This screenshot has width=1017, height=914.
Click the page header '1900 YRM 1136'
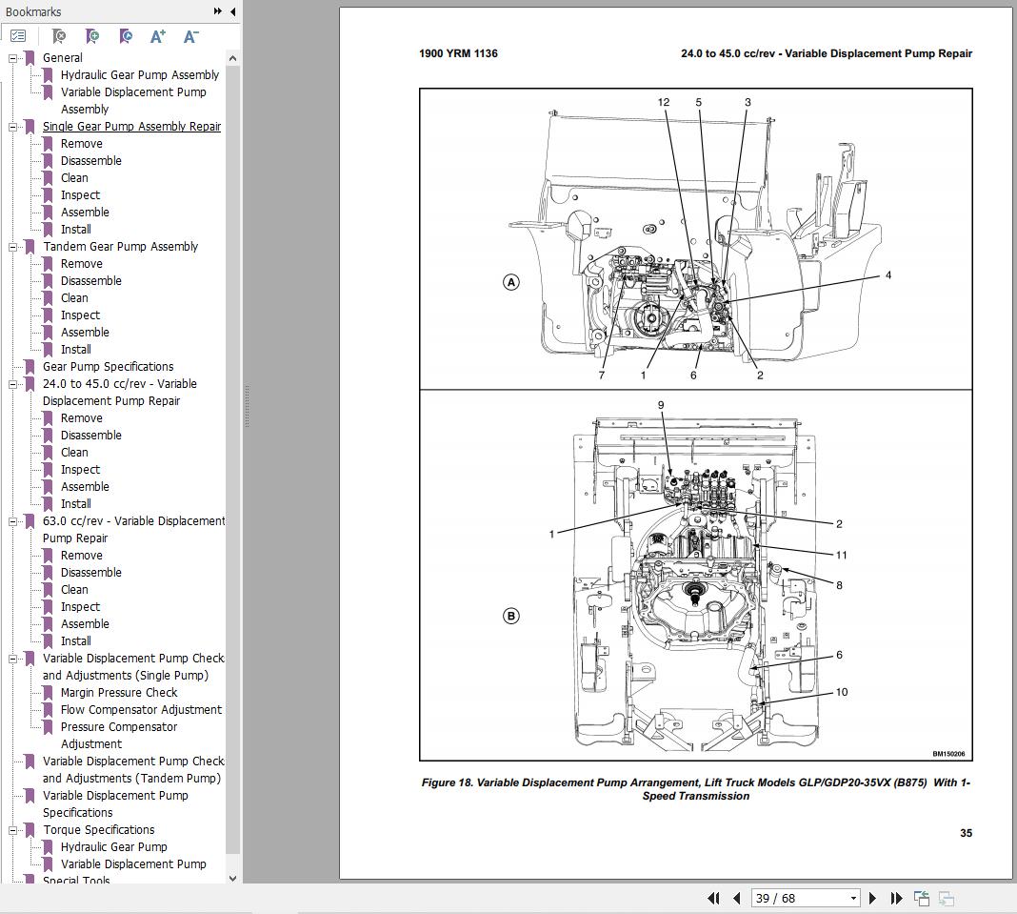pos(458,53)
